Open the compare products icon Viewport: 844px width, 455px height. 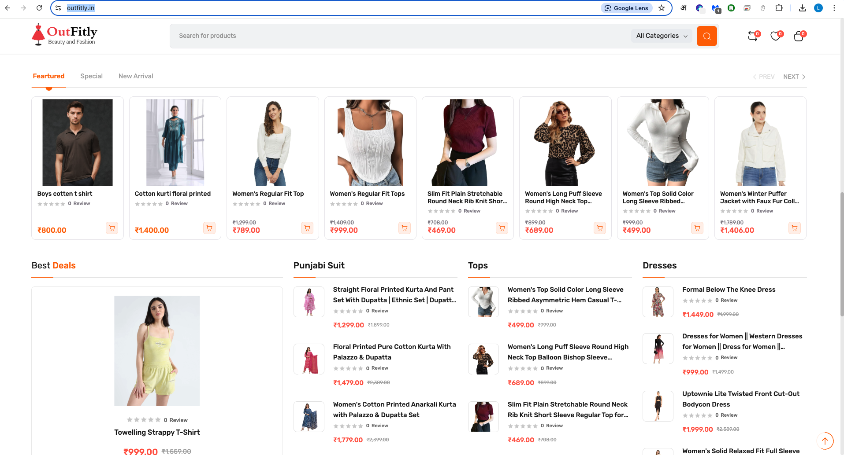click(x=753, y=36)
